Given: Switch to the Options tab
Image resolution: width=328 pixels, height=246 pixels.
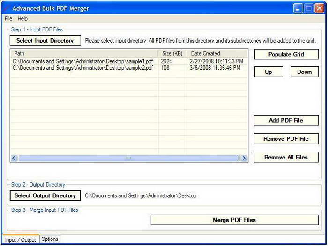Looking at the screenshot, I should 50,239.
